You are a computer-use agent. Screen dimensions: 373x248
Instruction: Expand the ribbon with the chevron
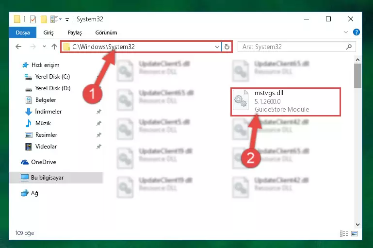pyautogui.click(x=346, y=32)
